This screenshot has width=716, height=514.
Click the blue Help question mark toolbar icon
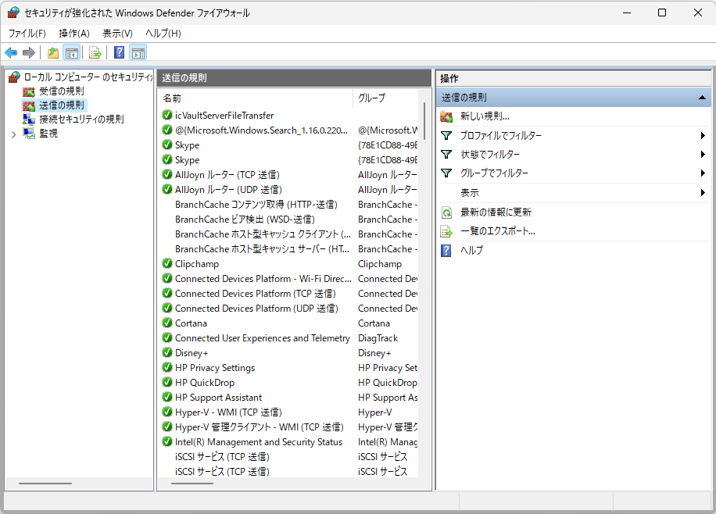[x=119, y=53]
